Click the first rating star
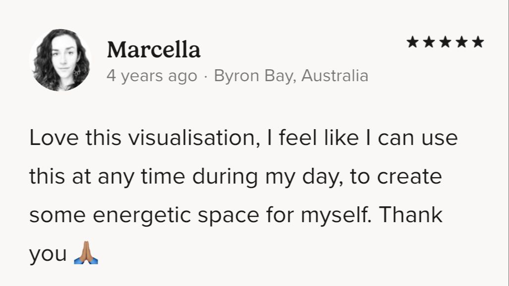The height and width of the screenshot is (286, 509). 413,42
